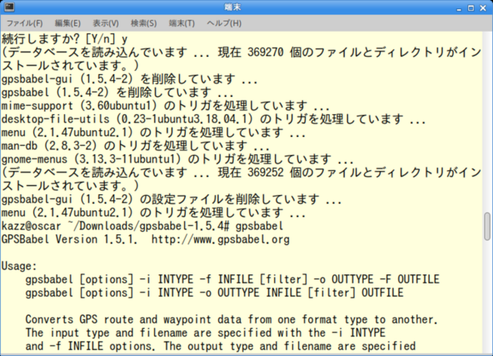Viewport: 493px width, 356px height.
Task: Click the 'desktop-file-utils (0.23-1ubuntu3.18.04.1)' line
Action: (213, 119)
